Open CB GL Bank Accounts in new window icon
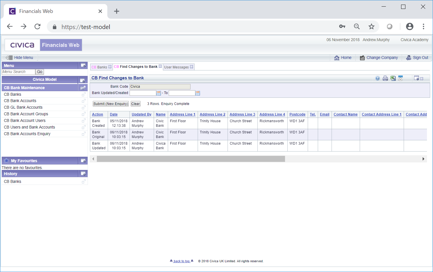 [84, 108]
